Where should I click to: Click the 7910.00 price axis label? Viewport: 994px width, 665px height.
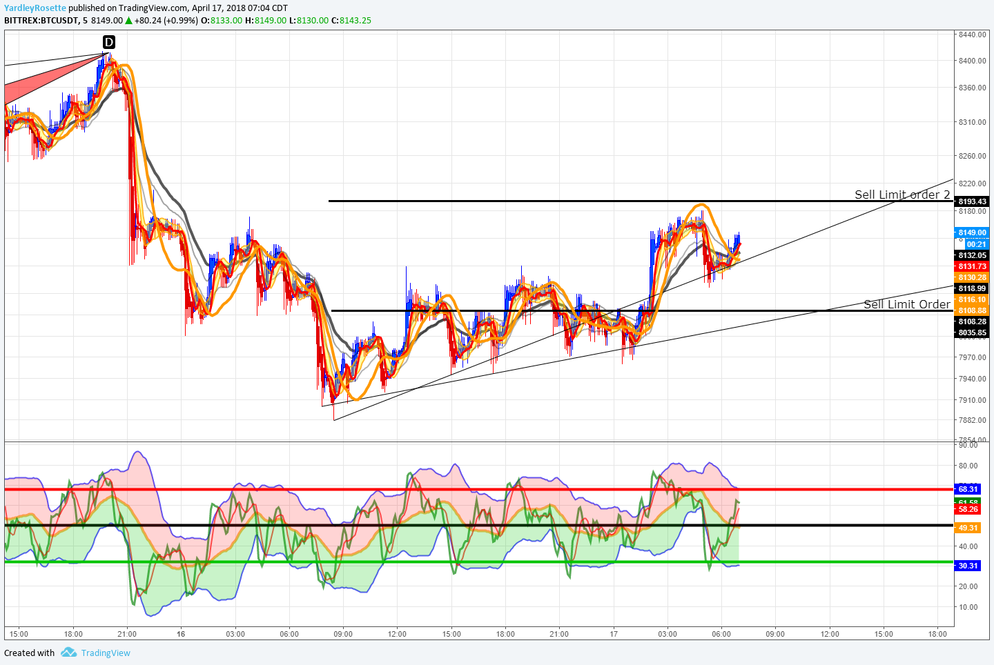point(972,400)
